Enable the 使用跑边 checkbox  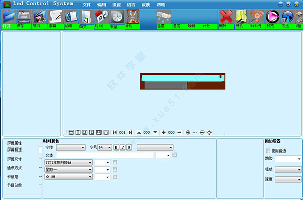[x=268, y=151]
